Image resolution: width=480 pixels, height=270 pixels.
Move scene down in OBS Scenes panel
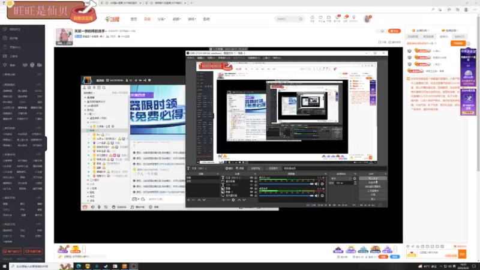(x=204, y=200)
